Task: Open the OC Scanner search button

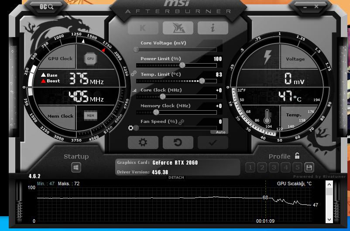Action: [46, 7]
